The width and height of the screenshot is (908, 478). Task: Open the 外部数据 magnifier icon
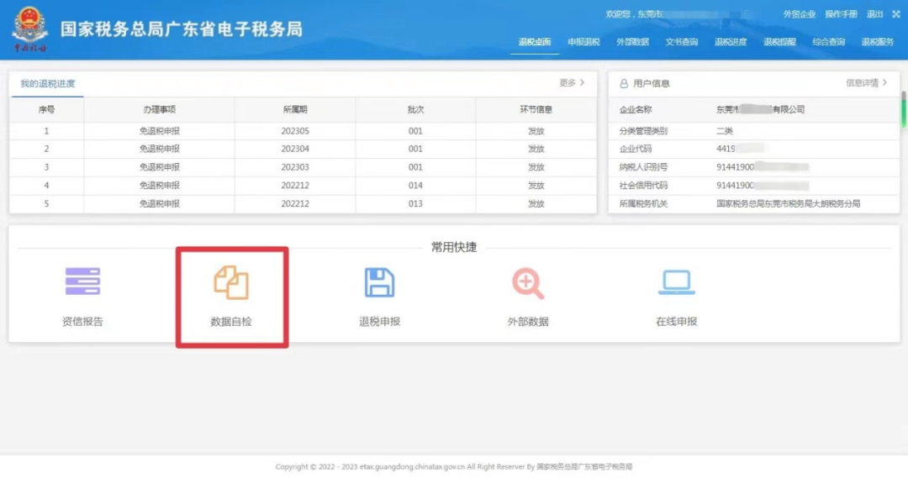tap(527, 283)
